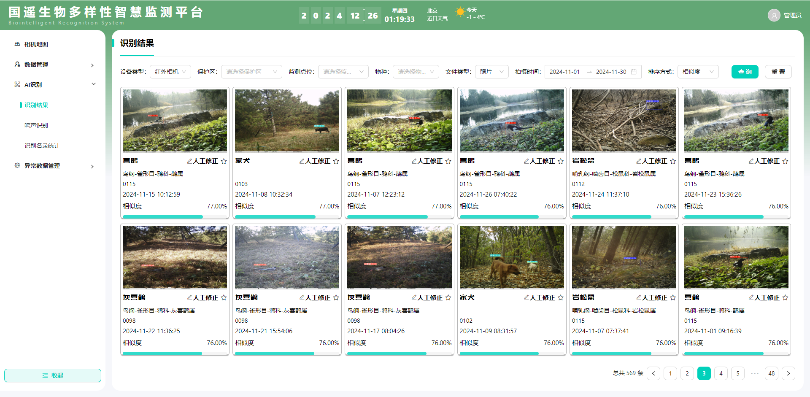Open the 家犬 thumbnail dated 2024-11-09 08:31:57
Viewport: 810px width, 397px height.
pos(512,257)
